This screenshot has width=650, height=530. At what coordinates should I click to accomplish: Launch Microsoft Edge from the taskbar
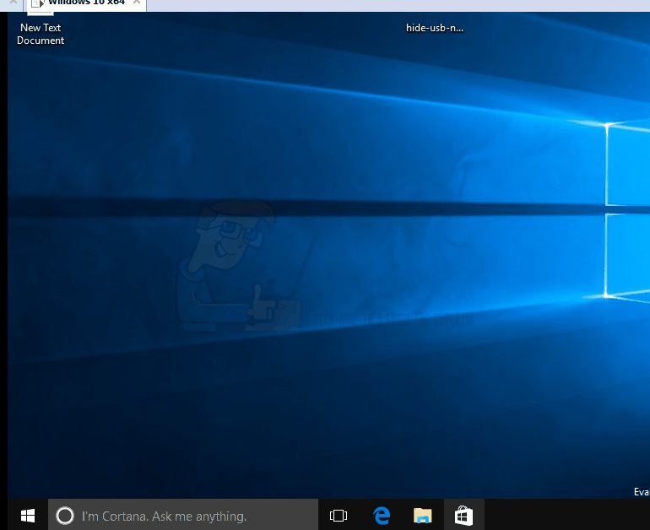[x=382, y=515]
